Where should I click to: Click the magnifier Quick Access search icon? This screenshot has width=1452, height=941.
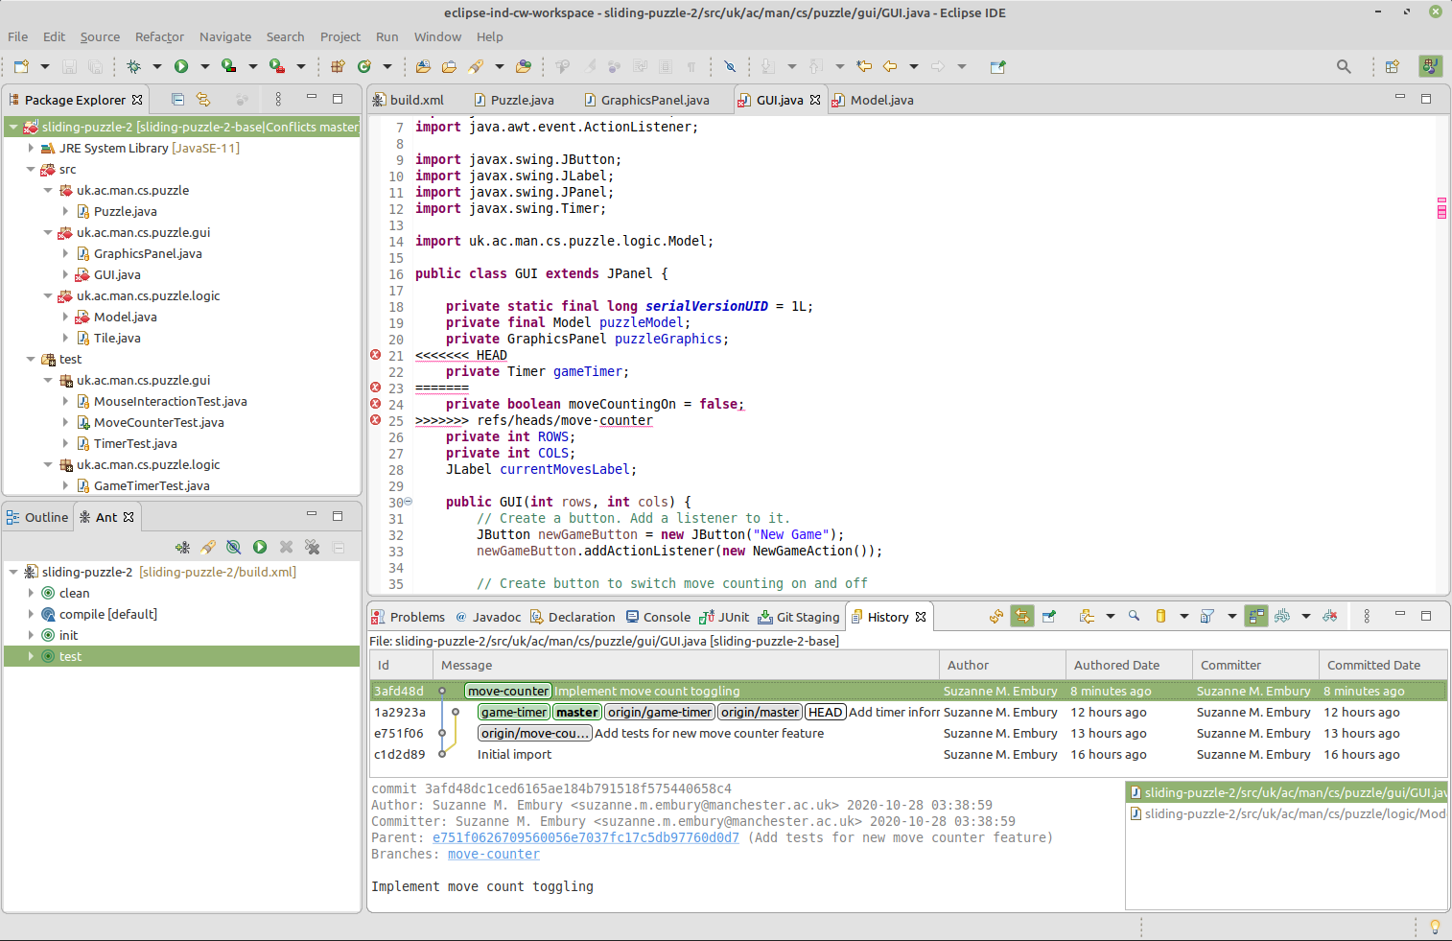(x=1344, y=66)
